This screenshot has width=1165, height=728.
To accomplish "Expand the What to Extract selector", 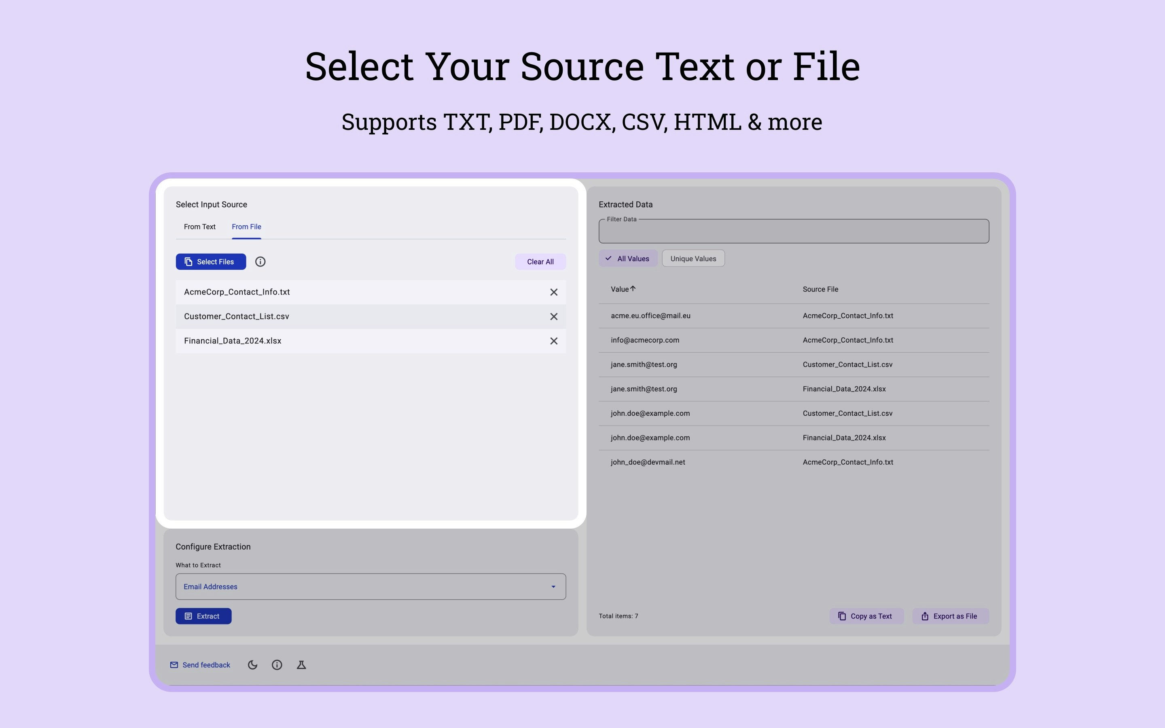I will (371, 586).
